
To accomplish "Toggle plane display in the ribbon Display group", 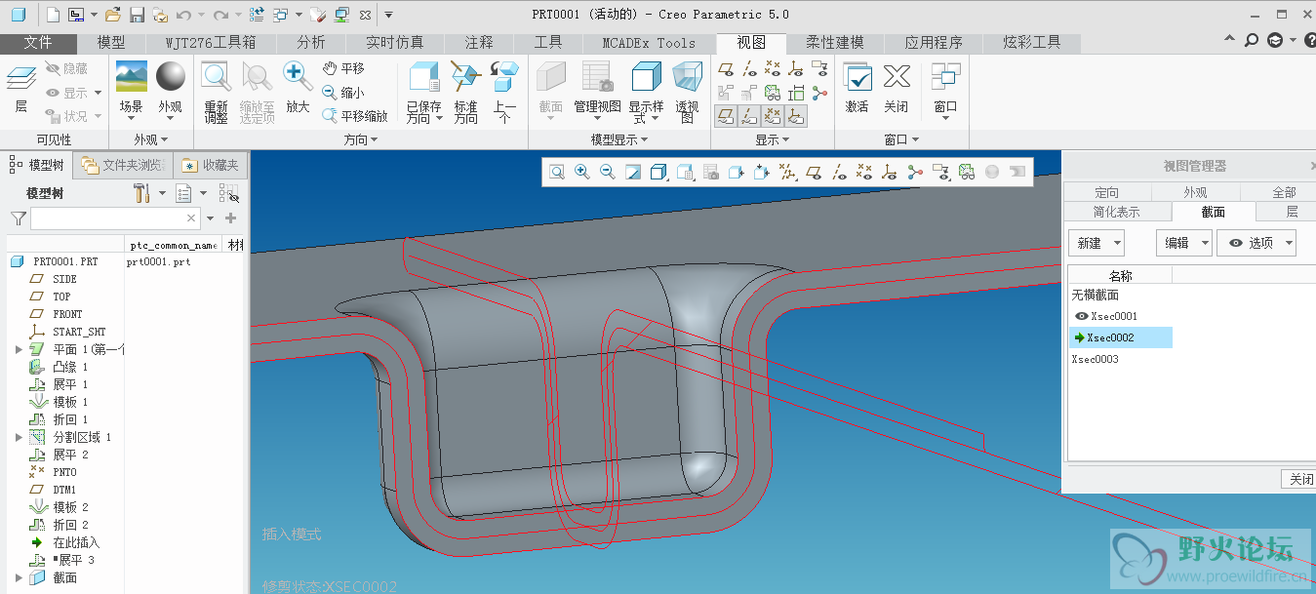I will tap(726, 68).
